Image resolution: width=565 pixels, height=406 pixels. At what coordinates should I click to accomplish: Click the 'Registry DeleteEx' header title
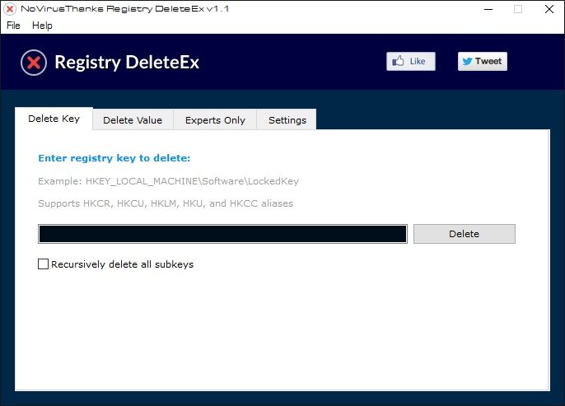(127, 62)
